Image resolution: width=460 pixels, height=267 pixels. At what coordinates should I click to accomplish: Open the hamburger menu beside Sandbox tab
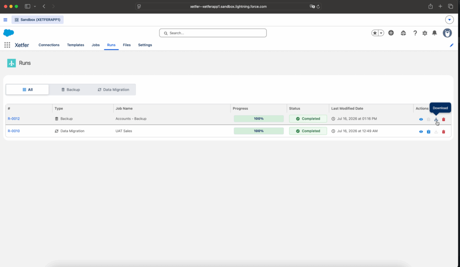5,20
